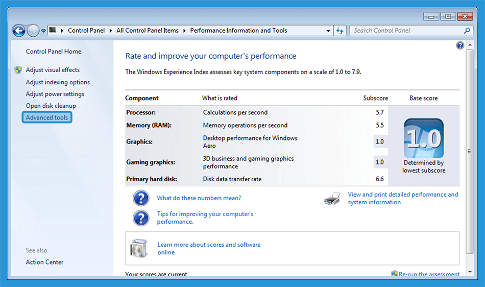Screen dimensions: 485x287
Task: Click the Primary hard disk: row label
Action: [152, 179]
